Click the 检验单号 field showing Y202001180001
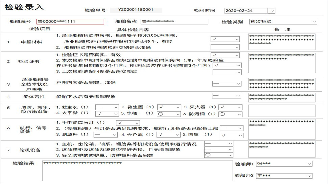The image size is (328, 184). pyautogui.click(x=136, y=9)
